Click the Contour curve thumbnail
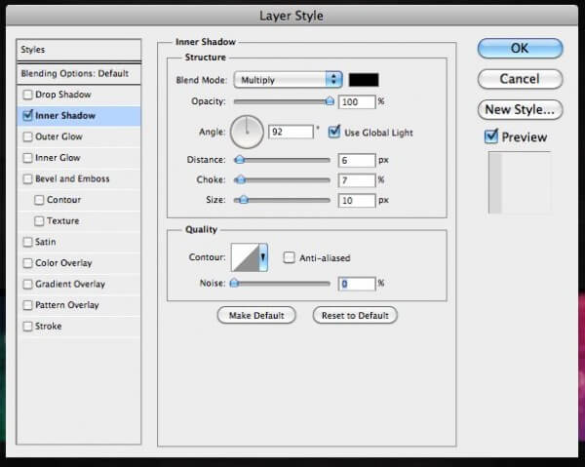This screenshot has height=467, width=585. click(245, 257)
